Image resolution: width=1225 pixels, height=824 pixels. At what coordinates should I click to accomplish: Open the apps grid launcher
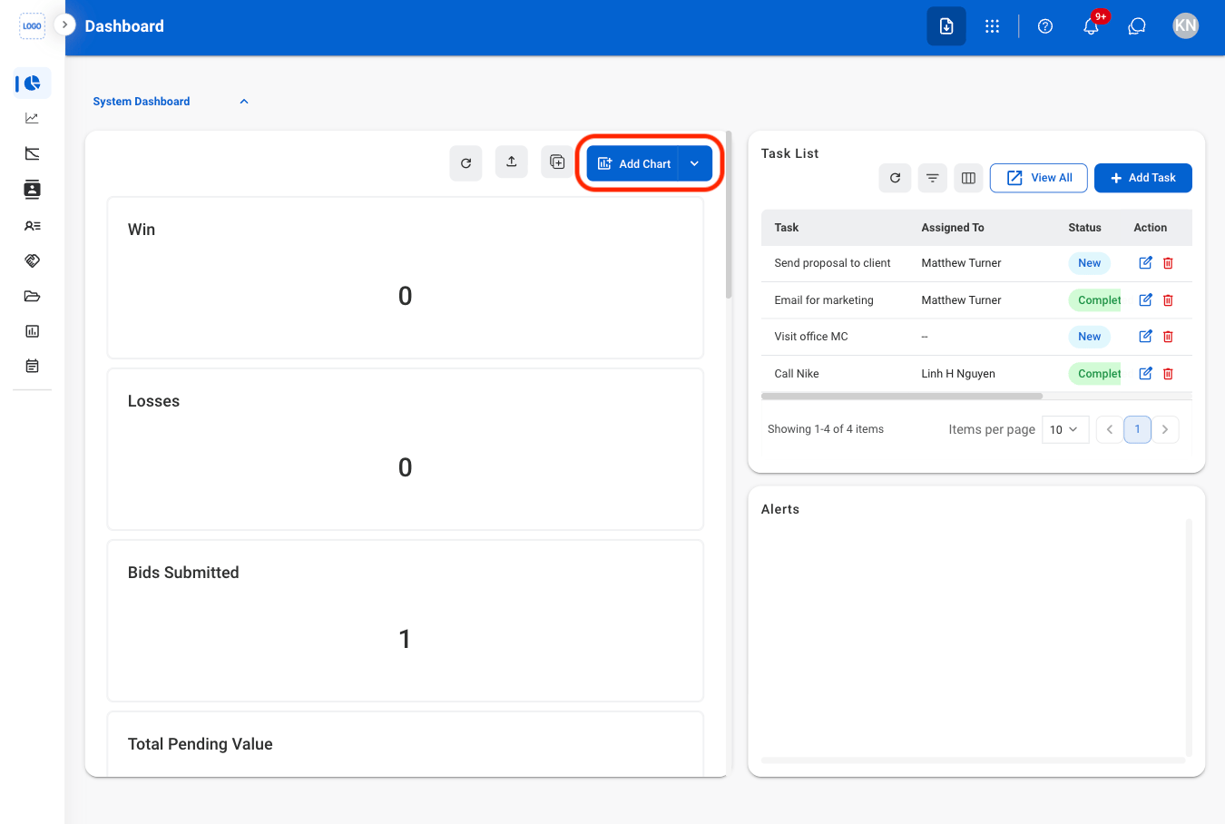(x=993, y=26)
